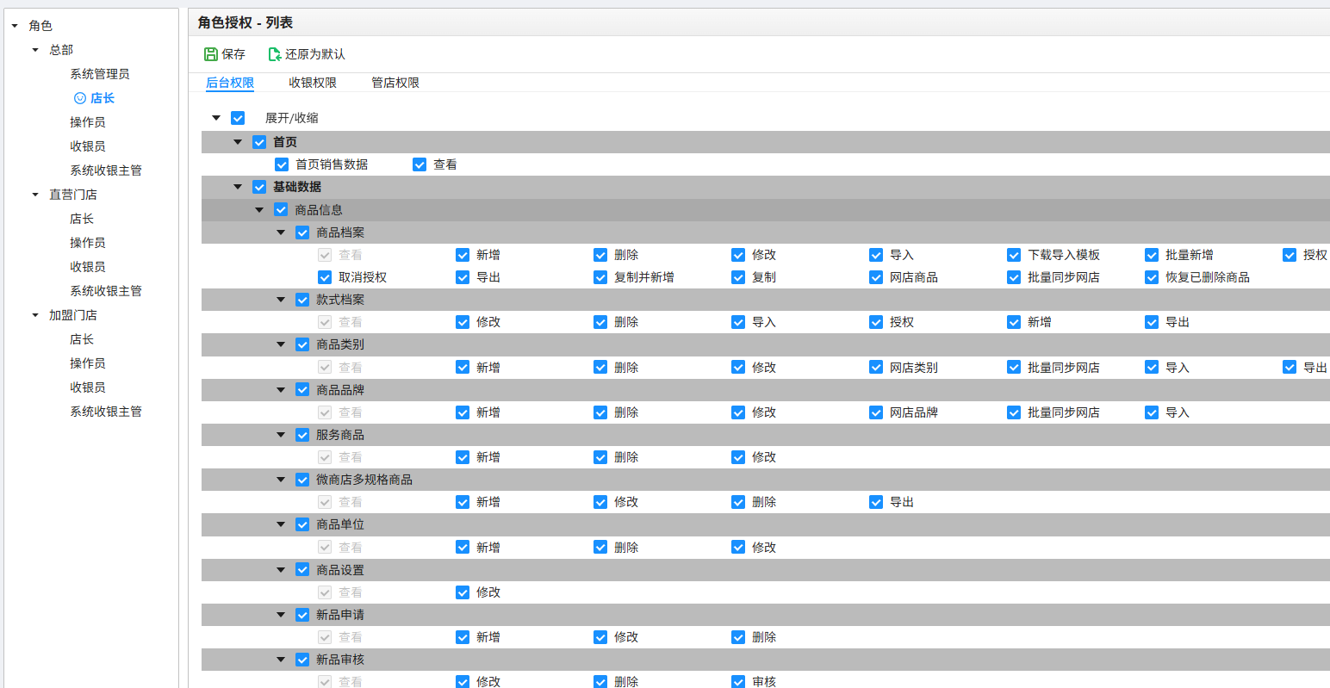Collapse the 直营门店 tree group
Image resolution: width=1330 pixels, height=688 pixels.
[x=35, y=195]
